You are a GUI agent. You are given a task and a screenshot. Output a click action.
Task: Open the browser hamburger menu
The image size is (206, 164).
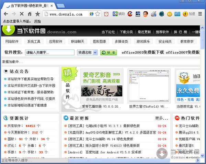(x=200, y=14)
